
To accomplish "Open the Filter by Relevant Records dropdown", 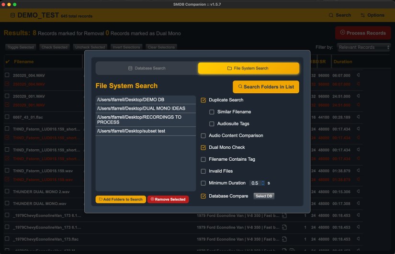I will pos(363,47).
